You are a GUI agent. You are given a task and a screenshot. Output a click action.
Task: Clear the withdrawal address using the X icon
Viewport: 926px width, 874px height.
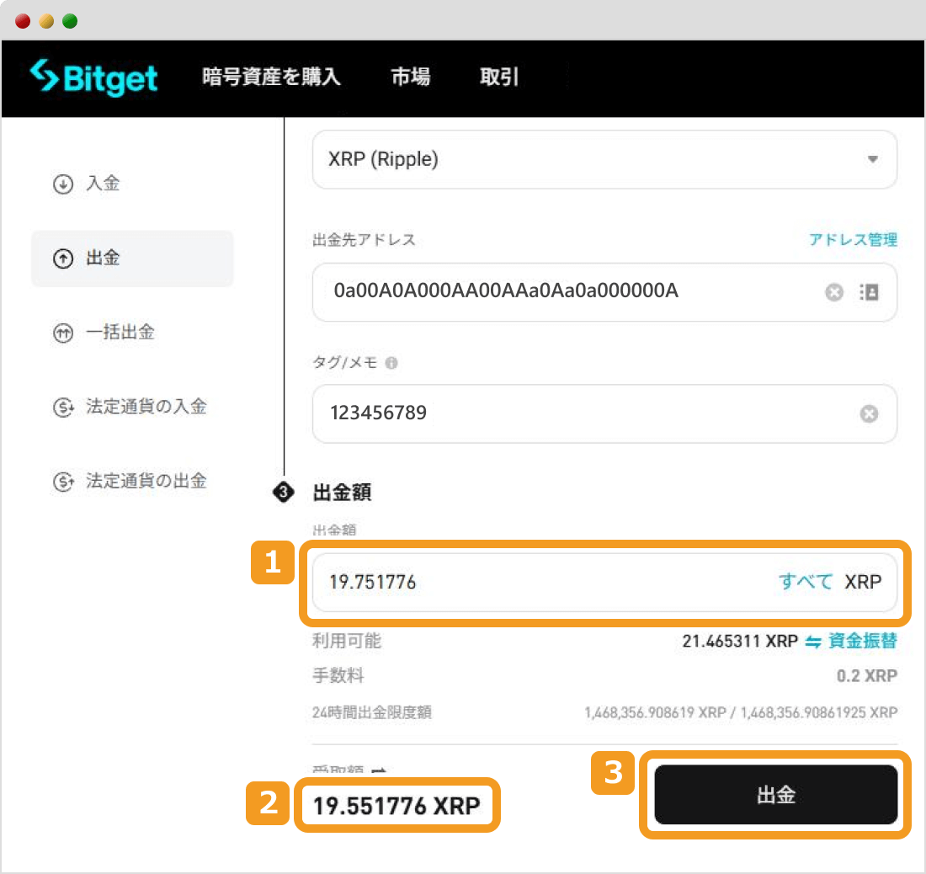(x=834, y=292)
